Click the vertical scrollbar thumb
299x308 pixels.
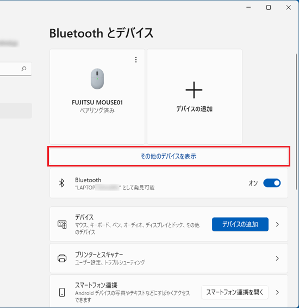point(296,121)
